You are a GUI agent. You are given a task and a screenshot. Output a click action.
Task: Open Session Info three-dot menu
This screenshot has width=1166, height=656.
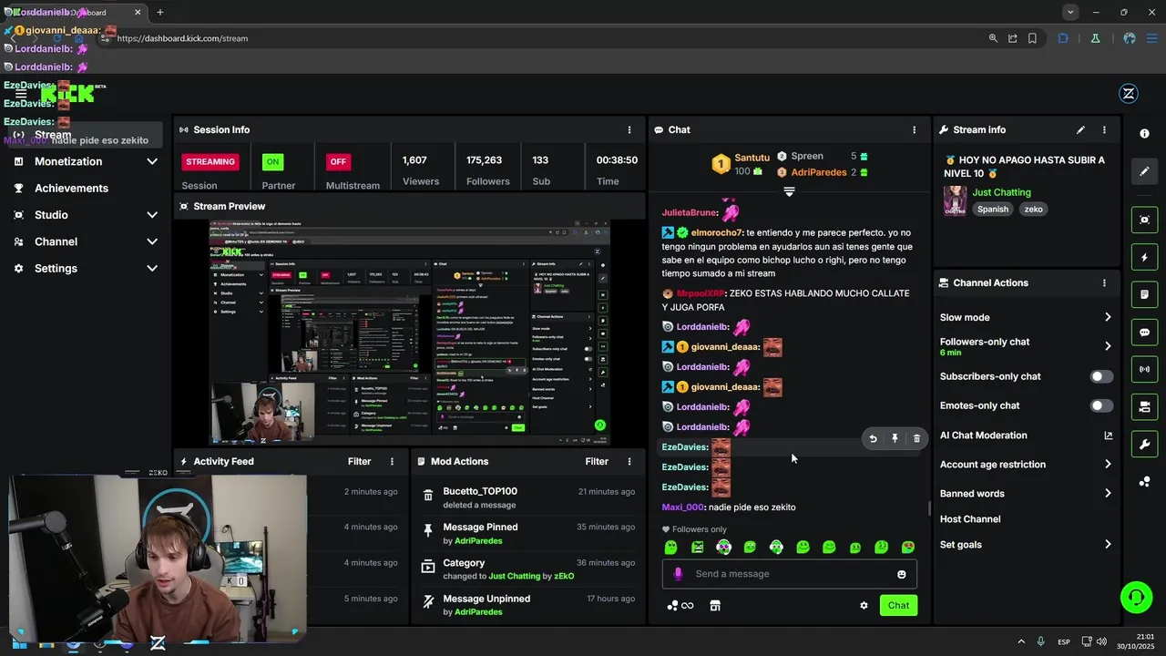click(629, 130)
